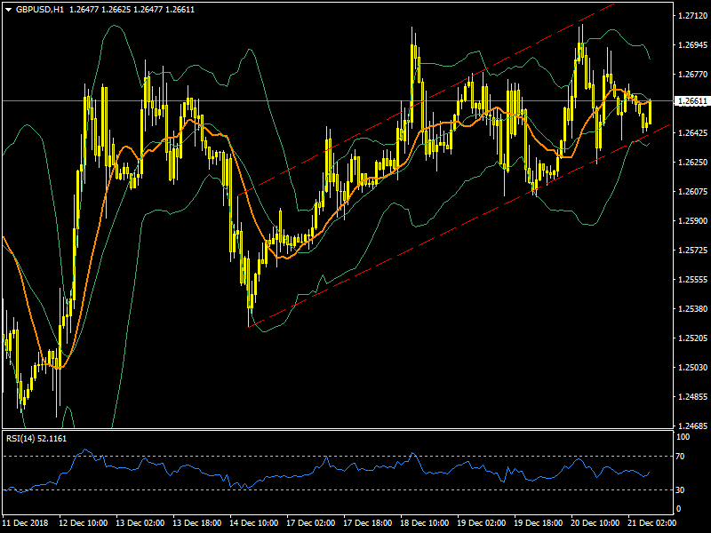This screenshot has height=533, width=711.
Task: Select the upper red dashed channel line
Action: point(444,91)
